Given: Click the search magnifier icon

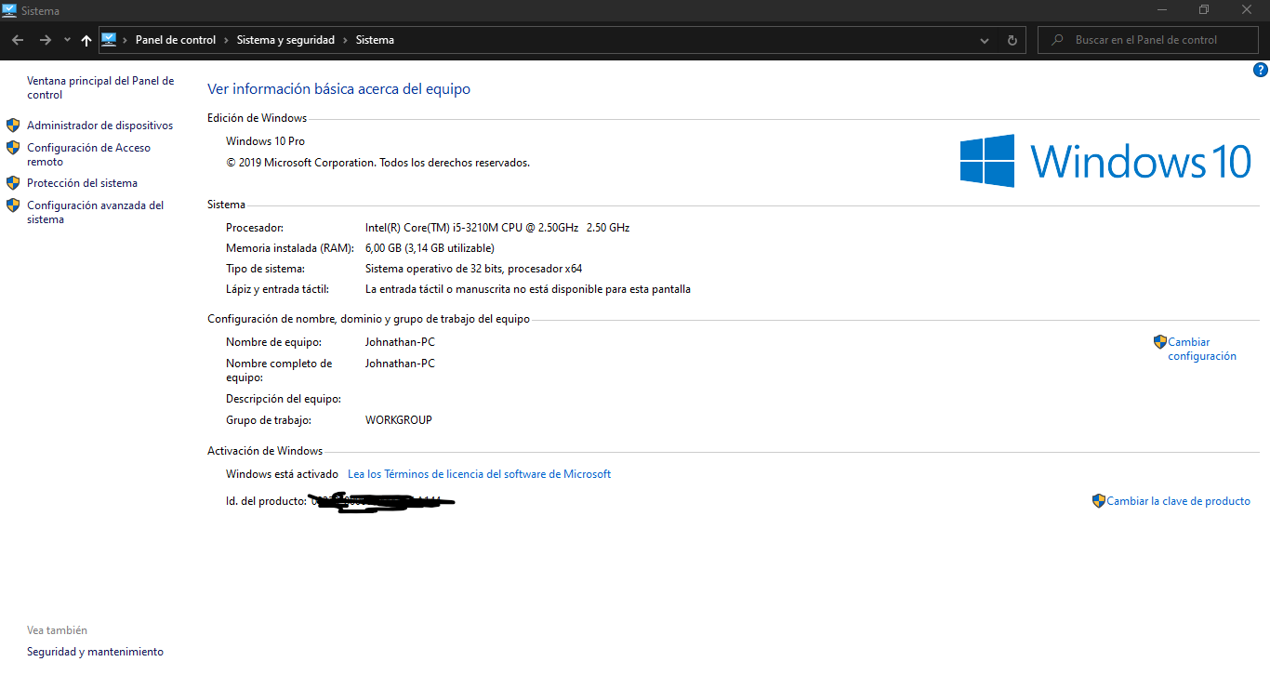Looking at the screenshot, I should point(1057,40).
